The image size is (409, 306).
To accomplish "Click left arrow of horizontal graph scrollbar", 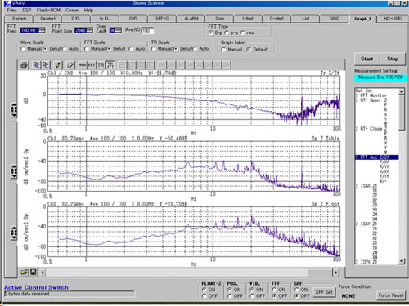I will tap(43, 273).
